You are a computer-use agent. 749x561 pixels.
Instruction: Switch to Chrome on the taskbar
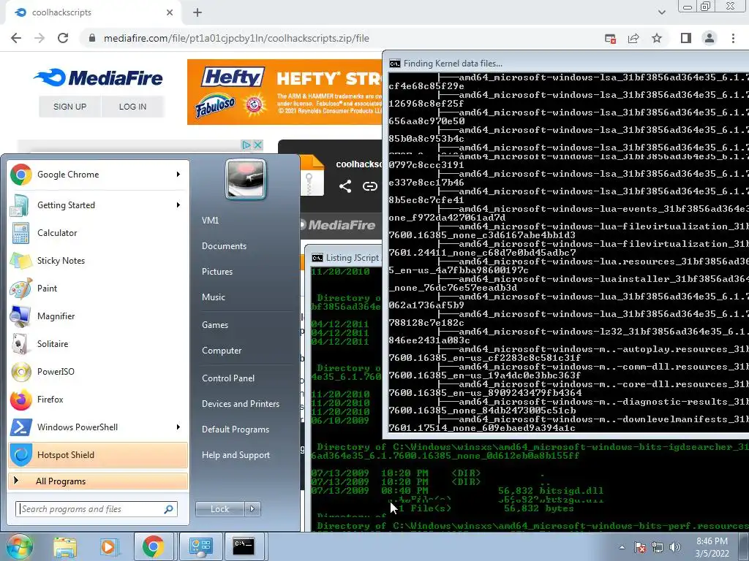[x=153, y=546]
